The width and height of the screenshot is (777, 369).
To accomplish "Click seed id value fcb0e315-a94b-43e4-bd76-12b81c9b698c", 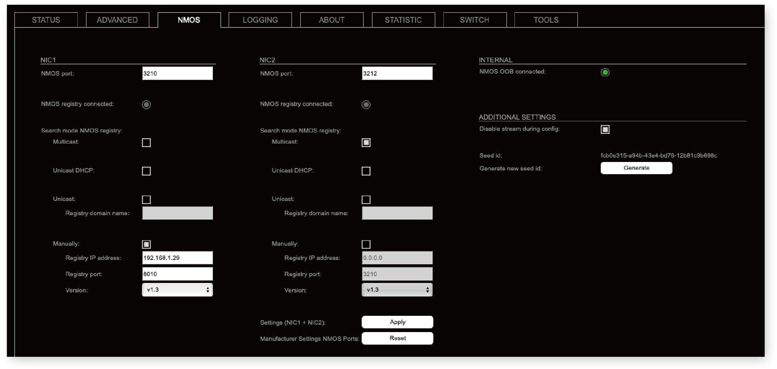I will click(x=659, y=156).
